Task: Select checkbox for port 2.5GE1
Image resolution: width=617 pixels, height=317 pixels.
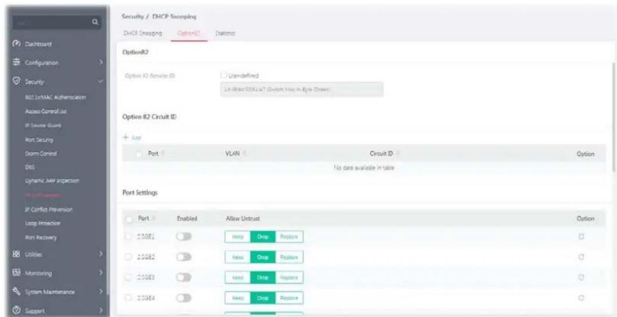Action: (x=130, y=237)
